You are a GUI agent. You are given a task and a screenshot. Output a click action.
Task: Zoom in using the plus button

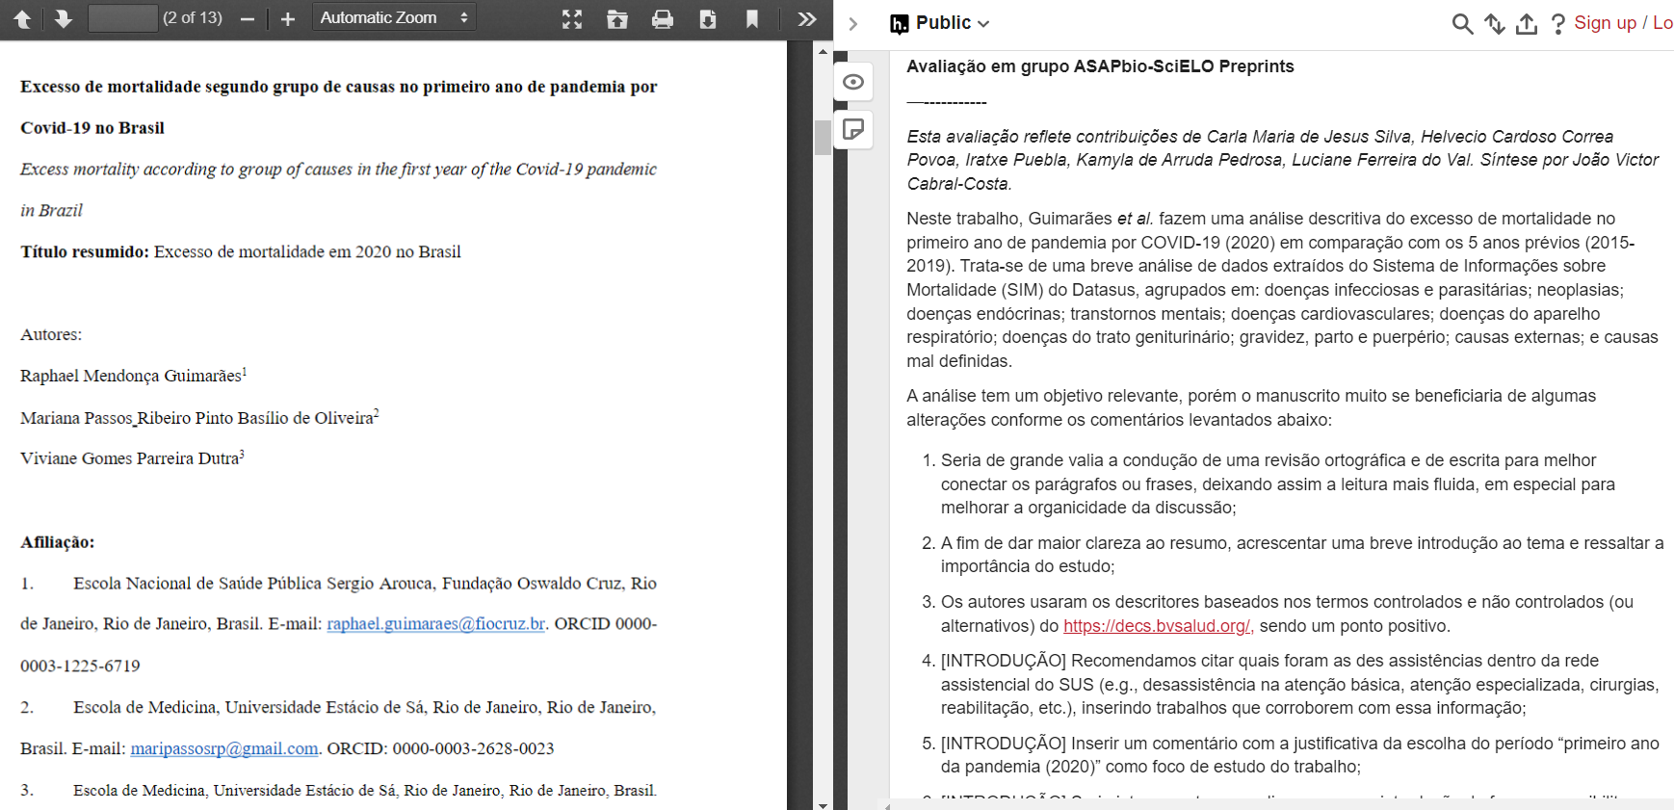click(x=287, y=19)
